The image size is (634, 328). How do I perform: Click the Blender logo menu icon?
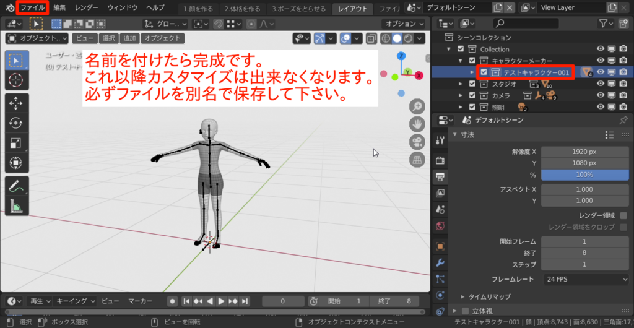(x=10, y=7)
